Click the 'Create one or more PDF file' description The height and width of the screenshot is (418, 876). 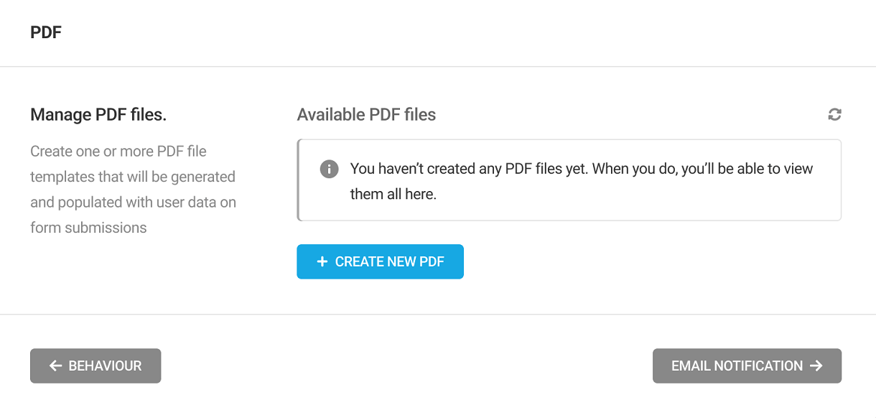pos(134,190)
